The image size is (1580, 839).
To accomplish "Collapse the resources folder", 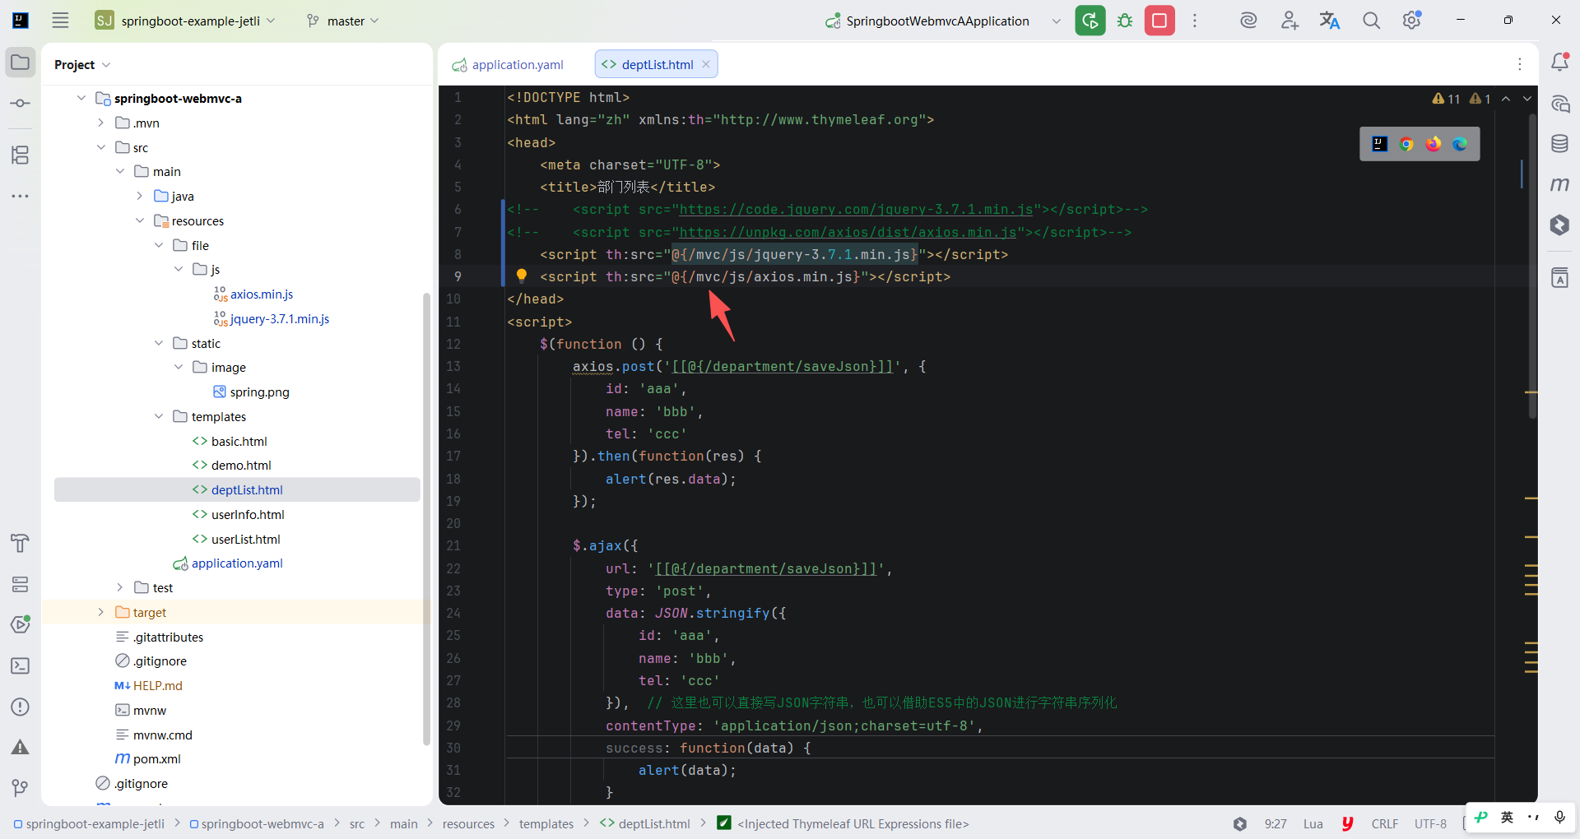I will 139,220.
